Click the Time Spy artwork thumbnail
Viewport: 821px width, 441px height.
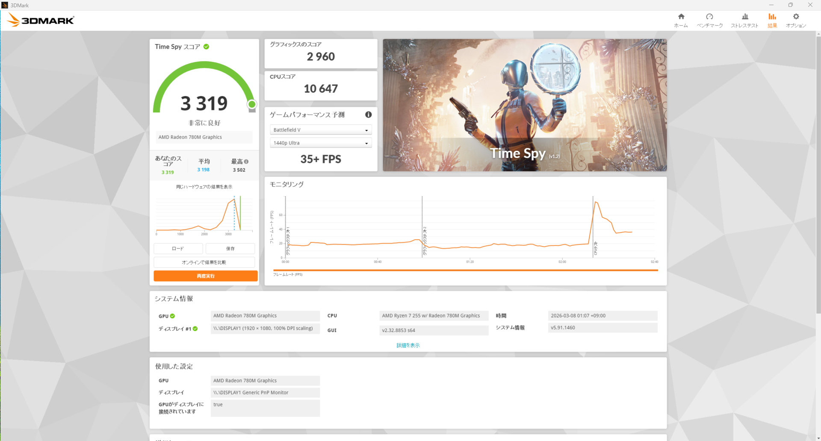point(525,105)
